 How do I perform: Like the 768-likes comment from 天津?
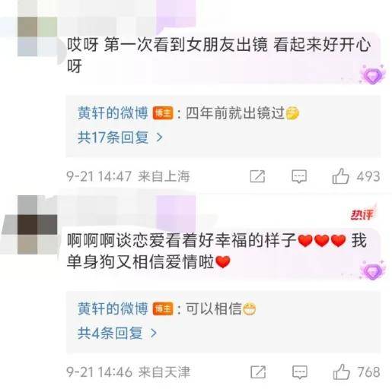coord(341,372)
